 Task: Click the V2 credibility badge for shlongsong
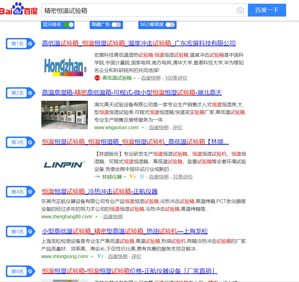tap(100, 256)
